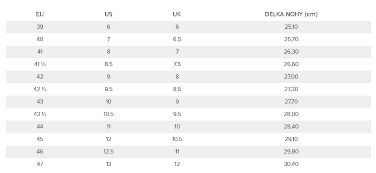Select EU size 43 ½ cell

(x=40, y=114)
